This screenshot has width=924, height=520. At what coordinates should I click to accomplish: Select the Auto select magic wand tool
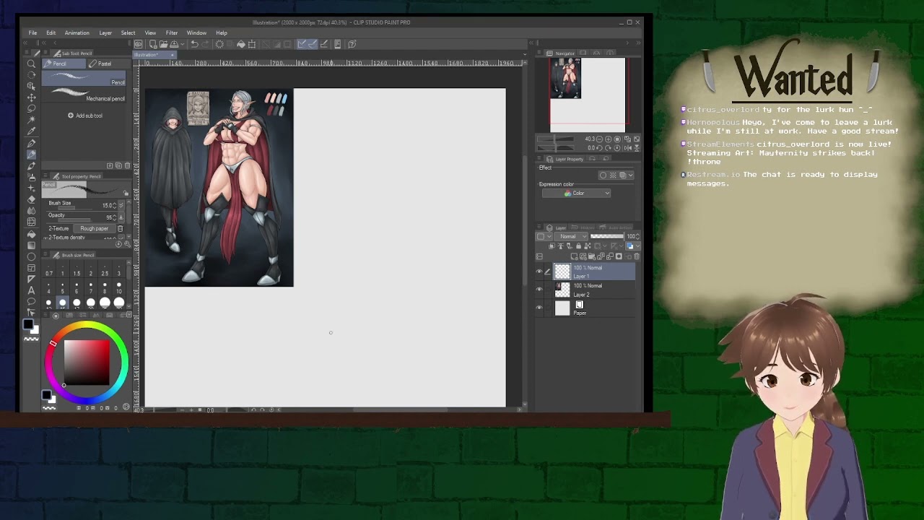[31, 120]
